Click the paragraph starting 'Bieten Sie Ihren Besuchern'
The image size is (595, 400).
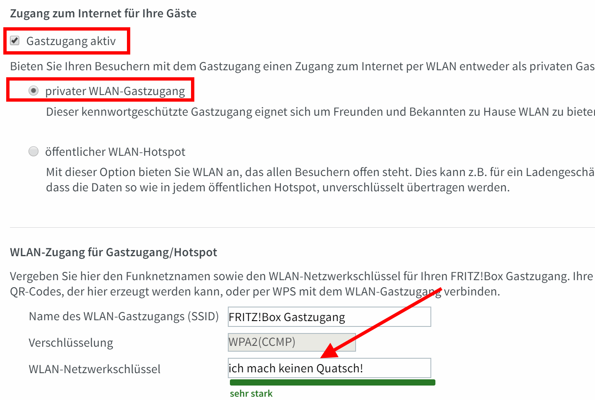[302, 67]
